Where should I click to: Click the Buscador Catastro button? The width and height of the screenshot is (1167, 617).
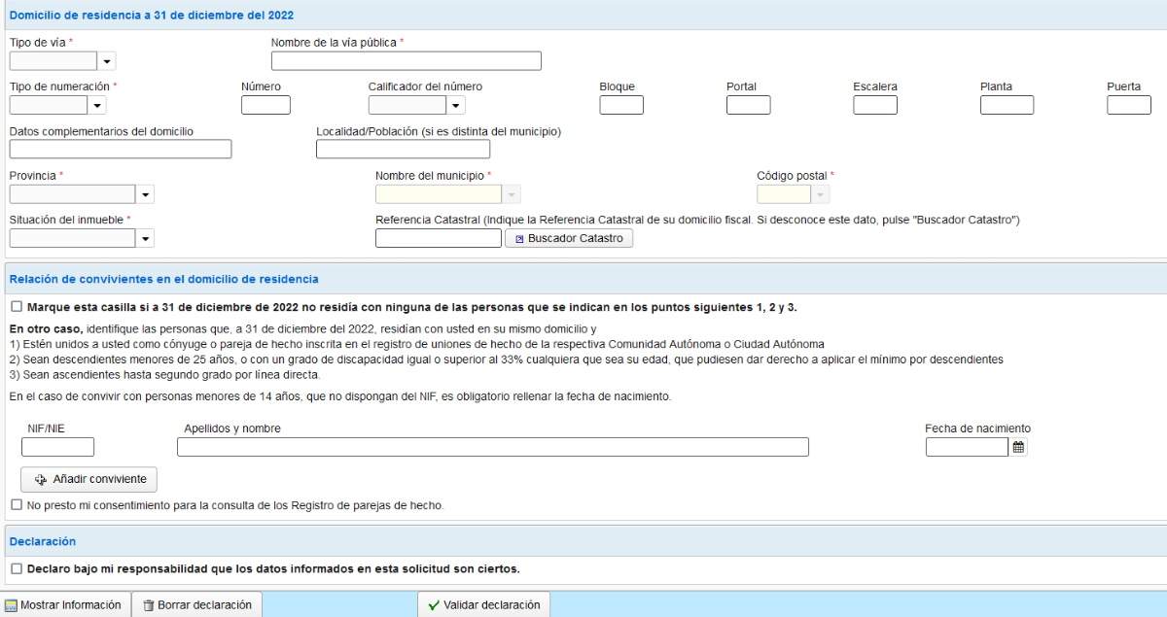[569, 238]
